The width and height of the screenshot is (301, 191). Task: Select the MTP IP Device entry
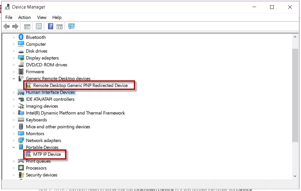47,154
